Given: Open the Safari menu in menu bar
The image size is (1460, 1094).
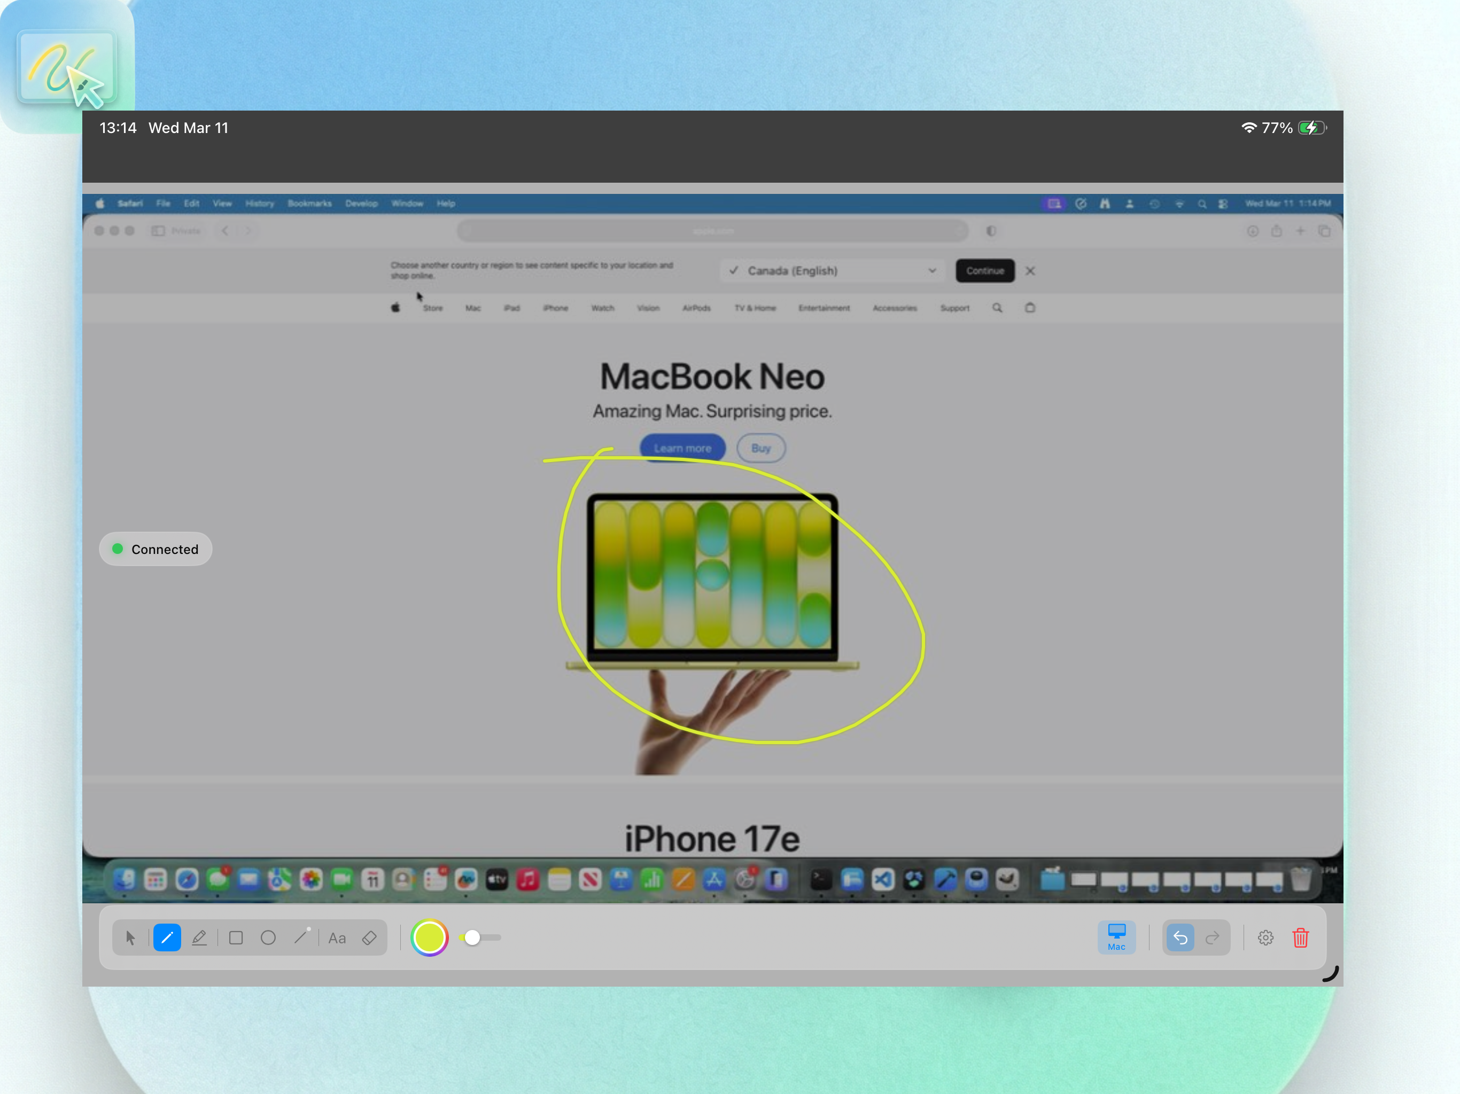Looking at the screenshot, I should pyautogui.click(x=130, y=203).
